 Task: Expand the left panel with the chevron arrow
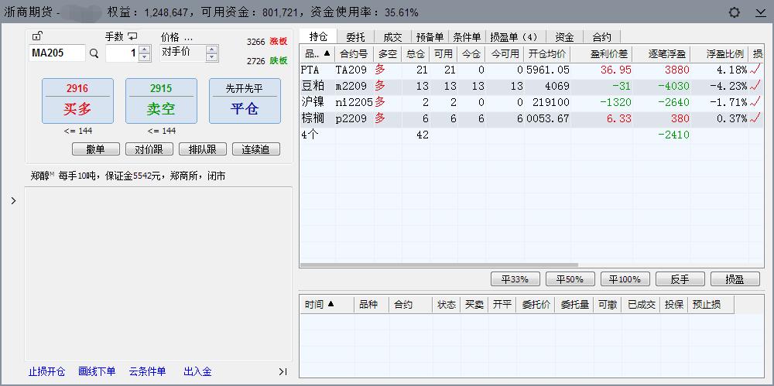[13, 201]
